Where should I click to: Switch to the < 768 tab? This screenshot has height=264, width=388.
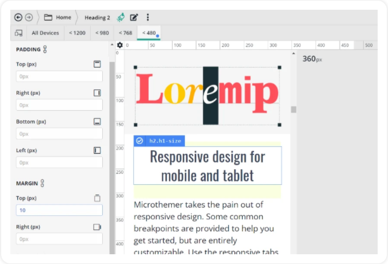(125, 33)
